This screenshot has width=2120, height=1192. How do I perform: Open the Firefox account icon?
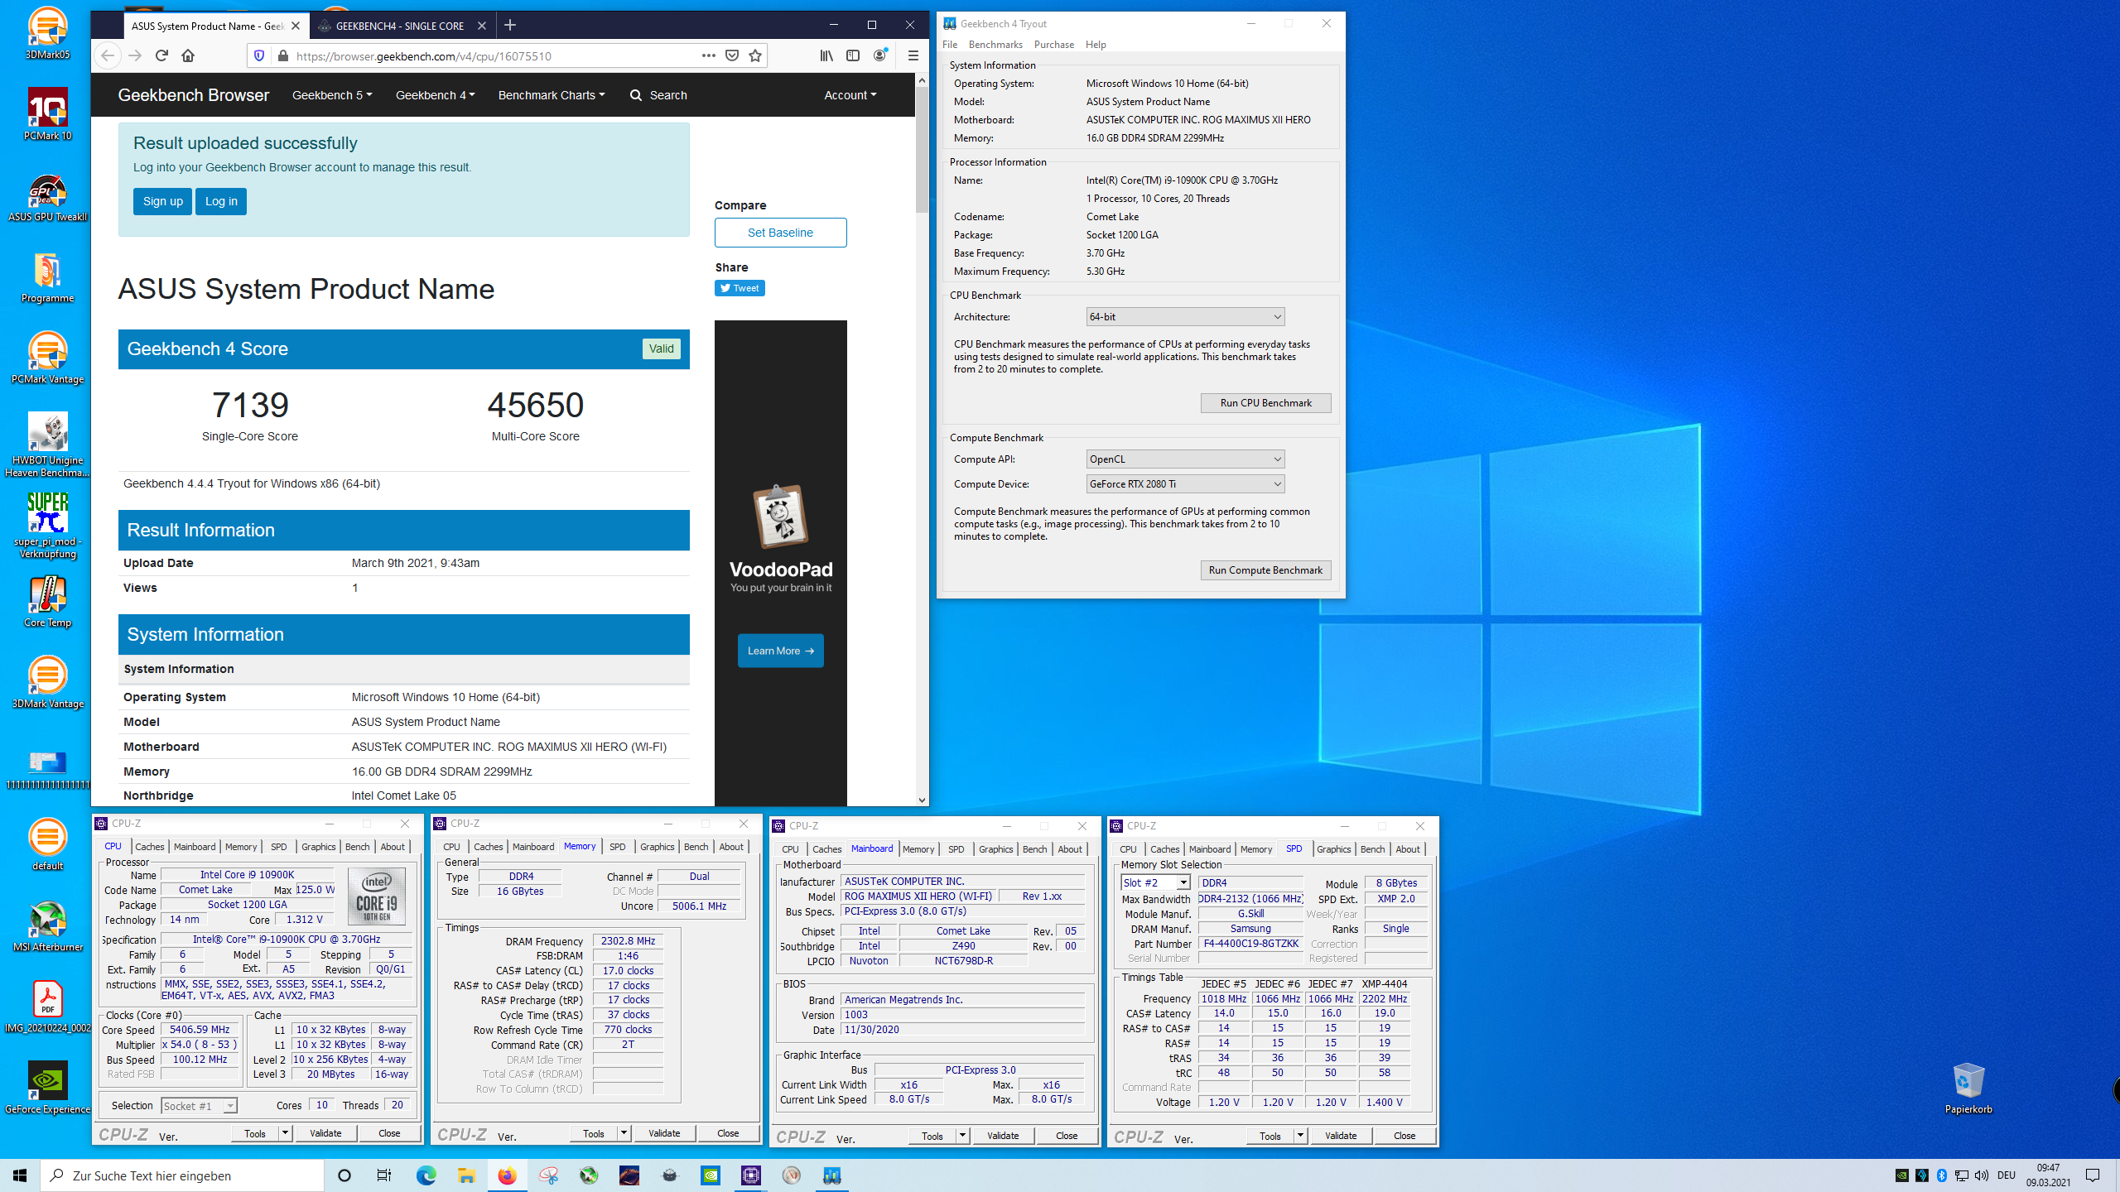pos(879,55)
